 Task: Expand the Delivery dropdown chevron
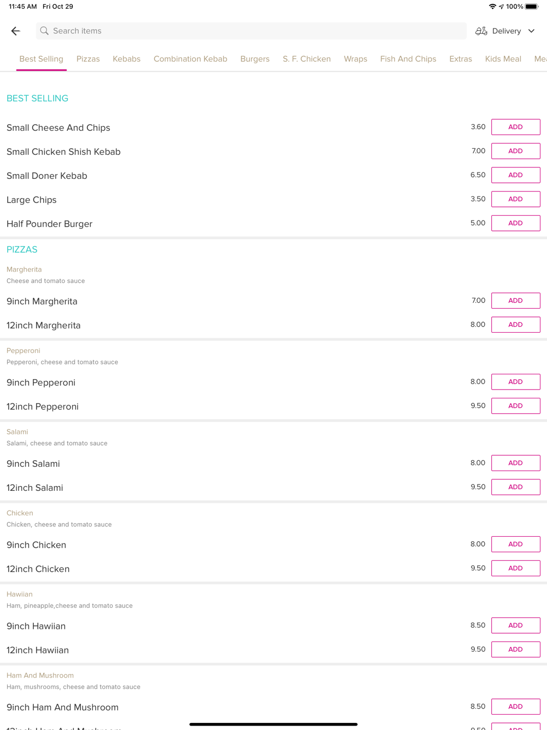531,31
